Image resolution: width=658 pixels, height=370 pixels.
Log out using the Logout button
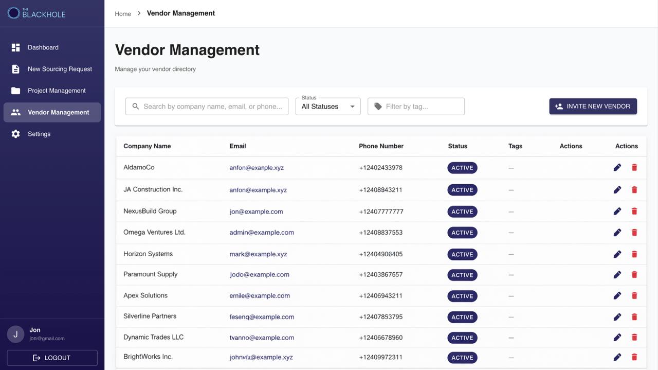[52, 358]
